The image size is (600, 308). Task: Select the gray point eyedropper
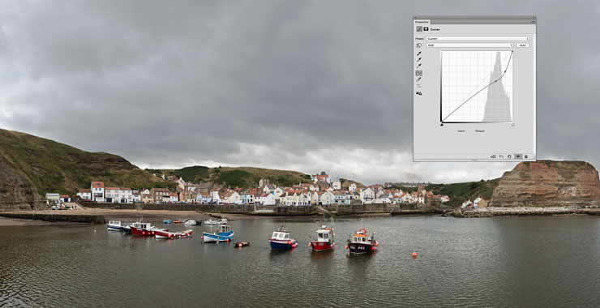[x=419, y=60]
